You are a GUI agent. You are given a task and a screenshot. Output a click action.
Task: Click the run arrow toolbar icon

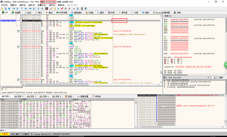(14, 9)
